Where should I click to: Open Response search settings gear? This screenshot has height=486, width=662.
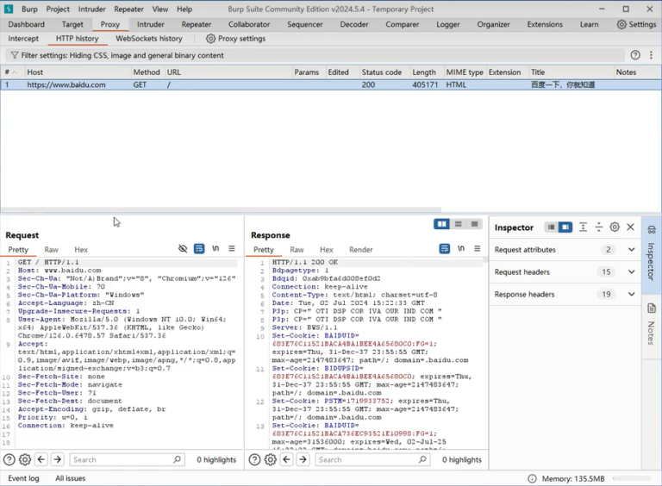[270, 459]
